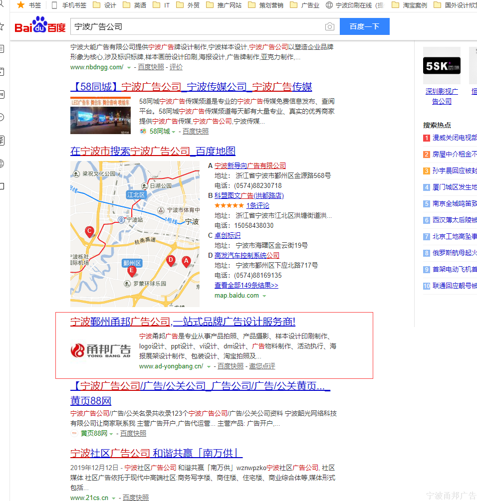This screenshot has height=501, width=477.
Task: Open 宁波新导向广告有限公司 listing
Action: click(x=250, y=166)
